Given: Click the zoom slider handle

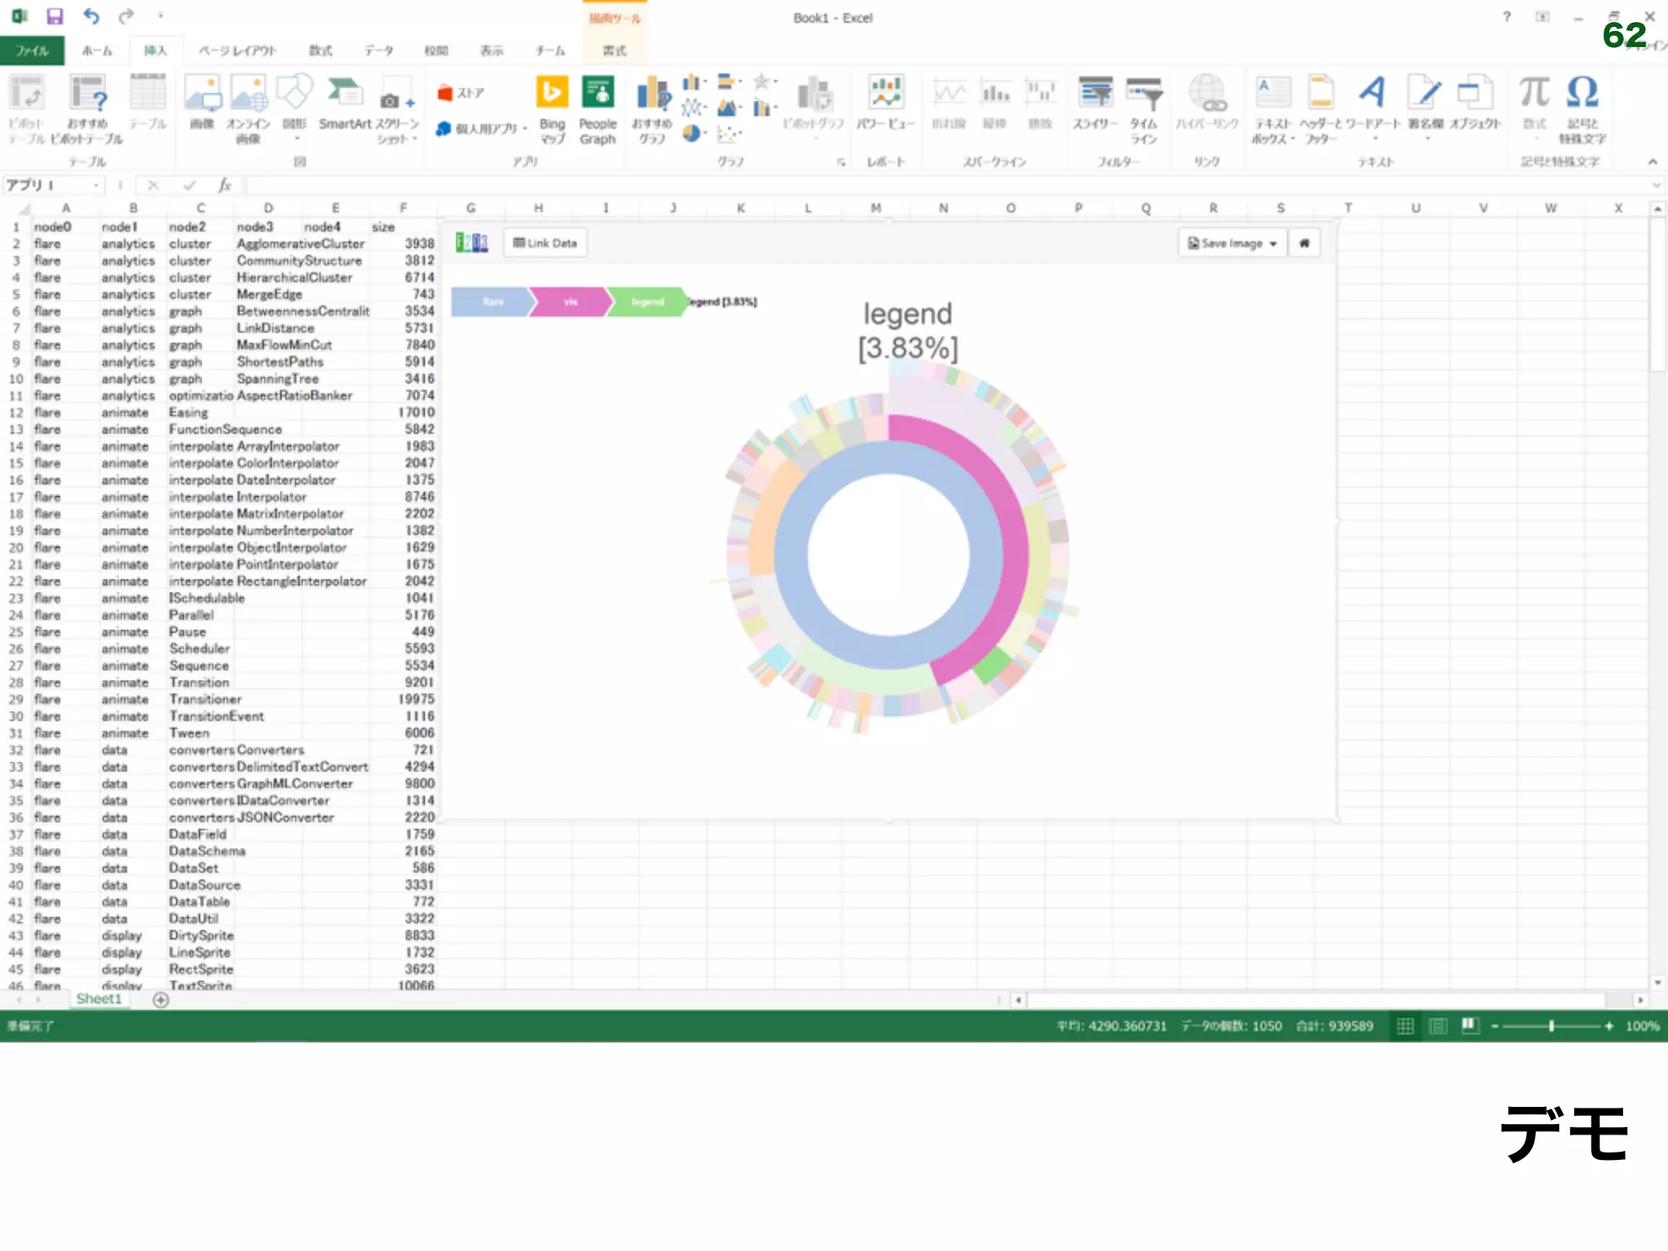Looking at the screenshot, I should [x=1552, y=1026].
